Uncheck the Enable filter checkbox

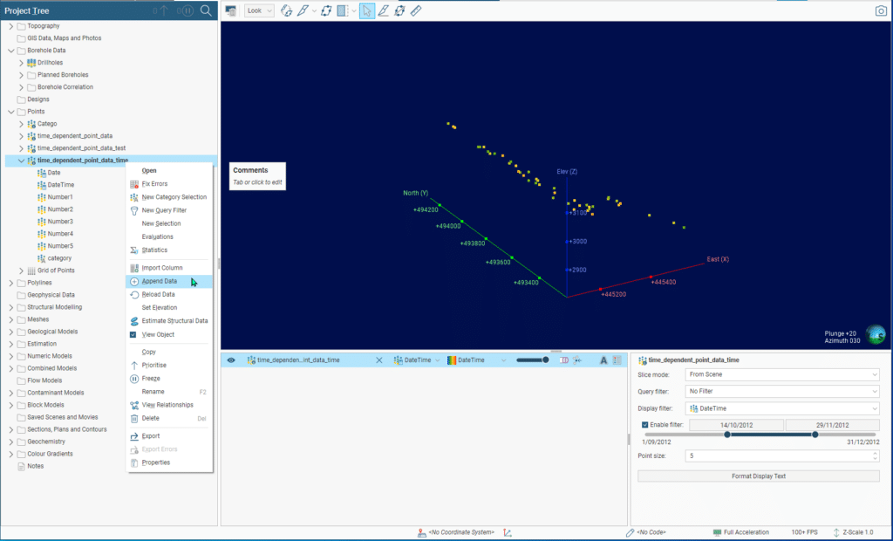click(645, 425)
